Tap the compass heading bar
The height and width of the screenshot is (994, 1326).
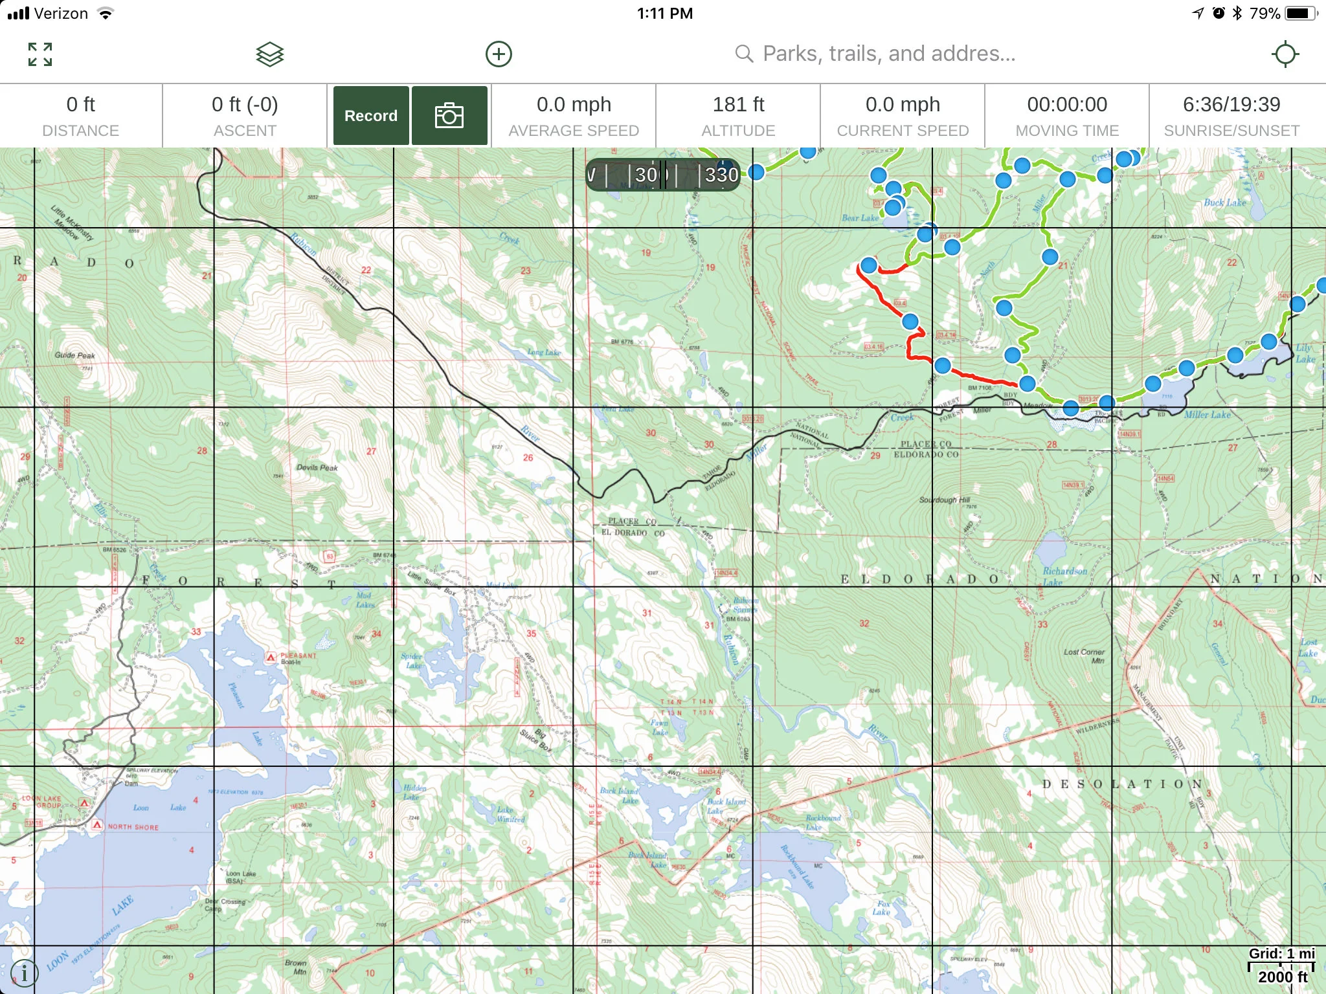tap(663, 175)
